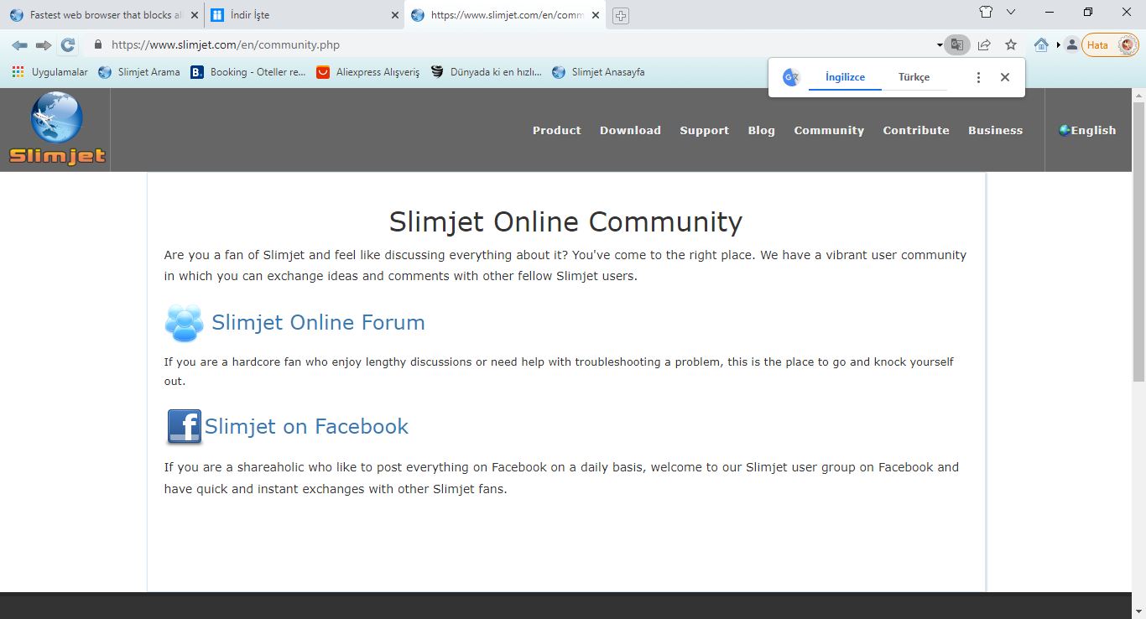Screen dimensions: 1146x619
Task: Open the user profile avatar icon
Action: [x=1071, y=45]
